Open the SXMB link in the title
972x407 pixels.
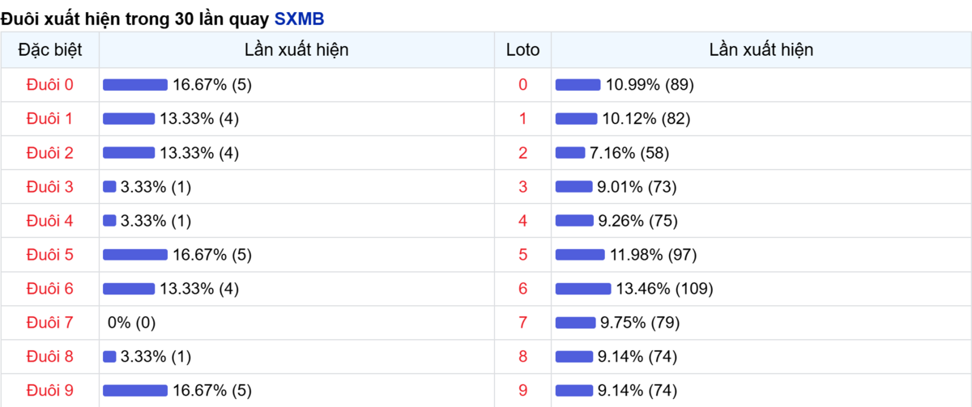pos(299,17)
